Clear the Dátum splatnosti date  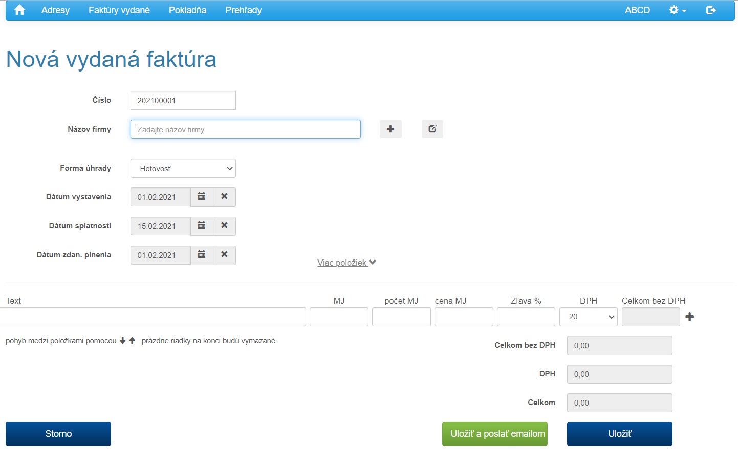(224, 226)
